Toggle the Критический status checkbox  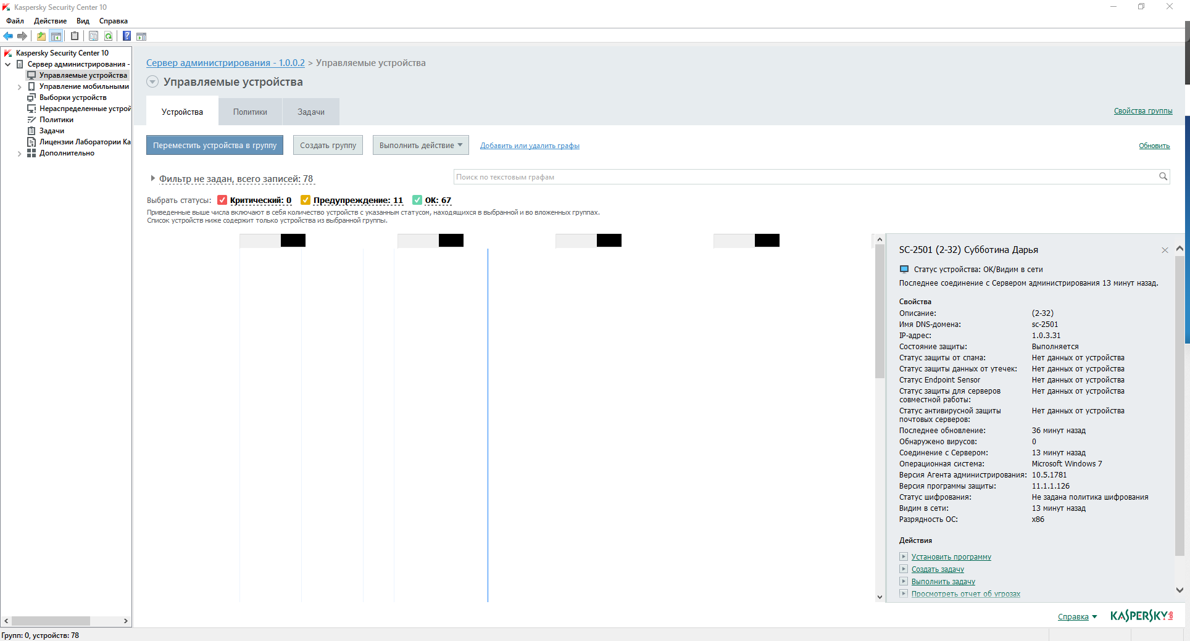coord(222,200)
